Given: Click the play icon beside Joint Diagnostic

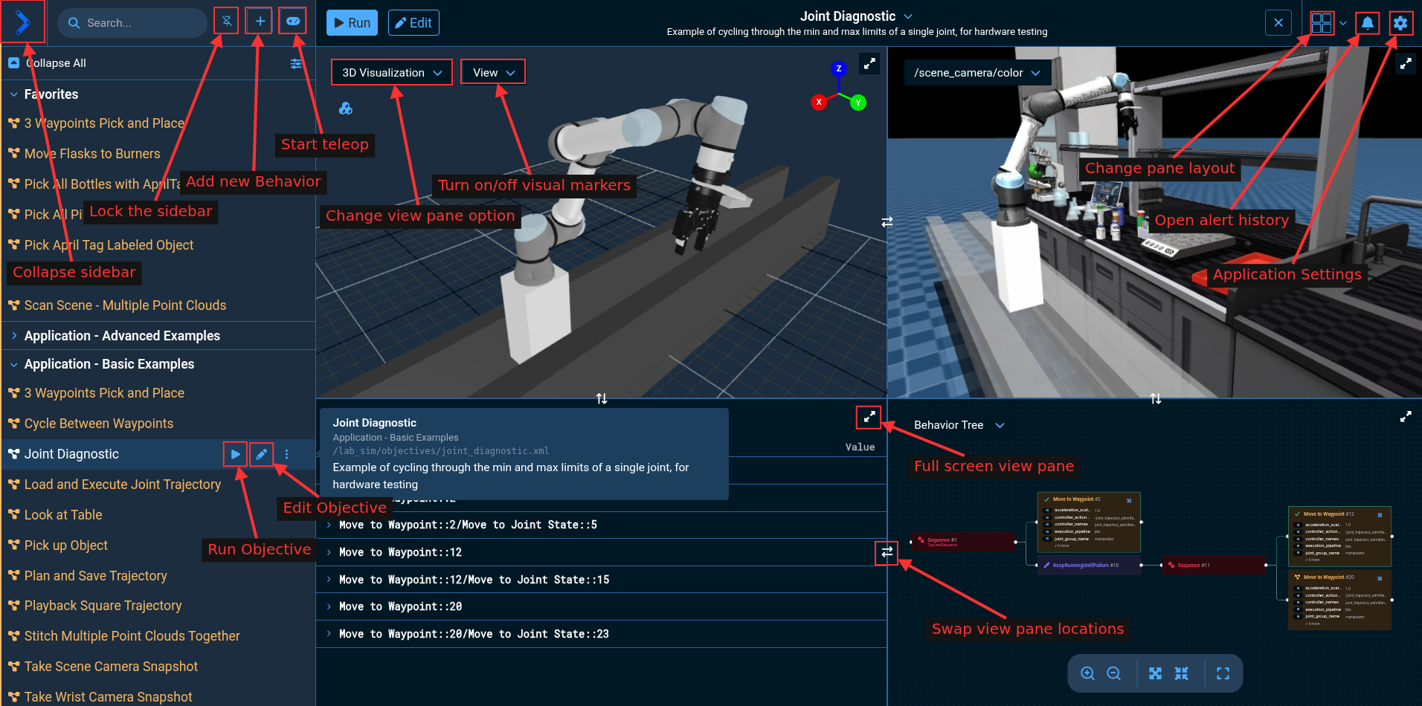Looking at the screenshot, I should click(x=235, y=454).
